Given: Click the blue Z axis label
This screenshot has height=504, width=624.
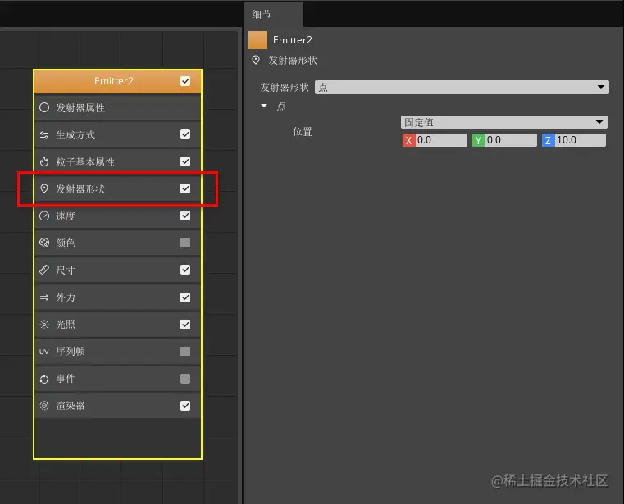Looking at the screenshot, I should click(549, 140).
